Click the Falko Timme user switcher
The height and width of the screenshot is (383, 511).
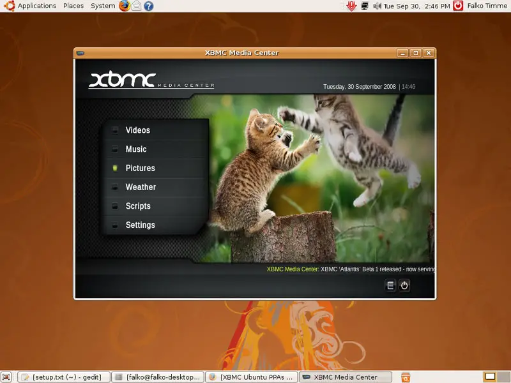487,6
